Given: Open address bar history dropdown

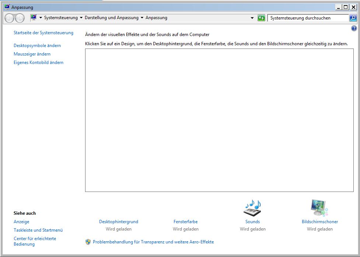Looking at the screenshot, I should pos(252,18).
